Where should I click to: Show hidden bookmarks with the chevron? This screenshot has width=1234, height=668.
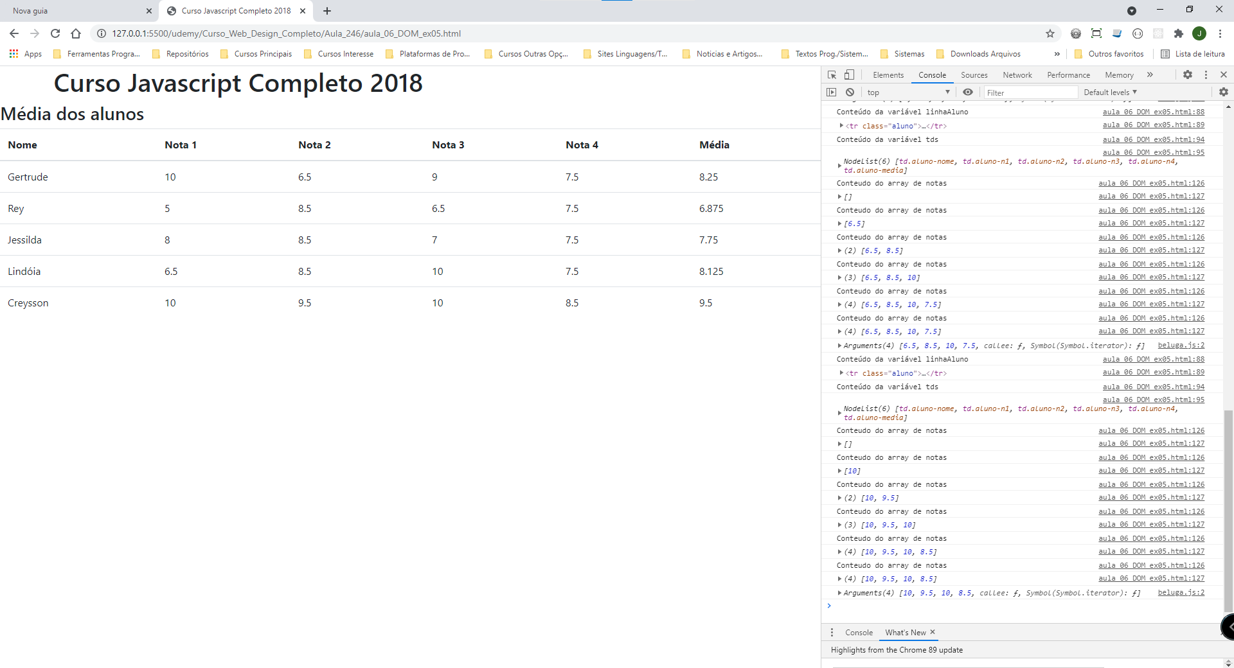click(x=1057, y=54)
